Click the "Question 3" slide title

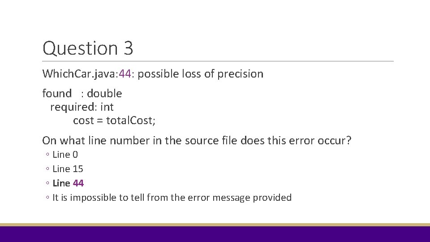tap(88, 48)
